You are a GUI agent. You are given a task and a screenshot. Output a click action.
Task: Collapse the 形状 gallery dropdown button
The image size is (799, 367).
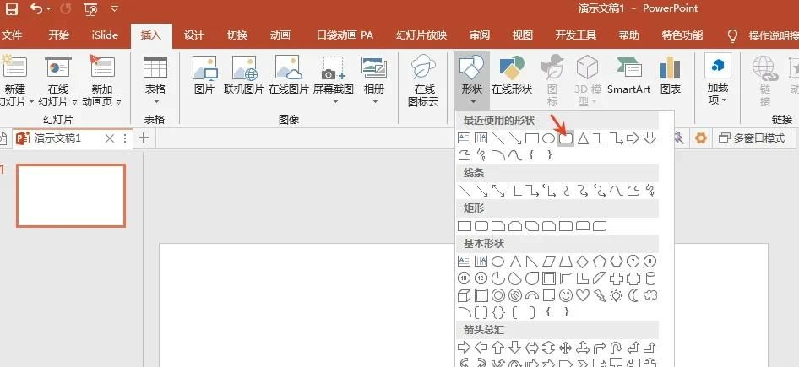(x=472, y=81)
